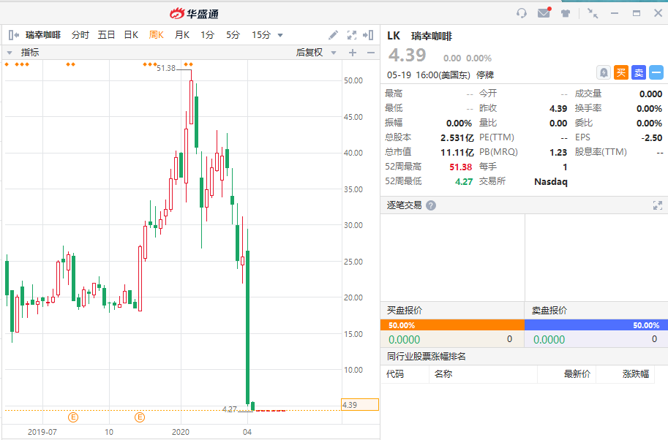
Task: Click the 卖盘报价 header
Action: pos(549,311)
